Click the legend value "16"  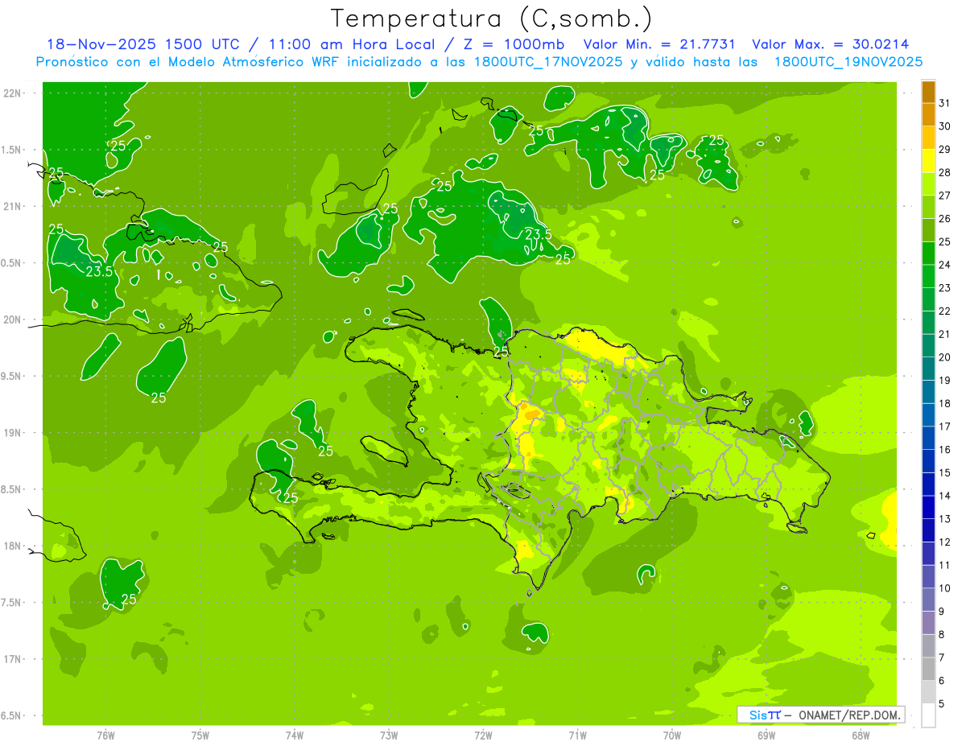[945, 450]
